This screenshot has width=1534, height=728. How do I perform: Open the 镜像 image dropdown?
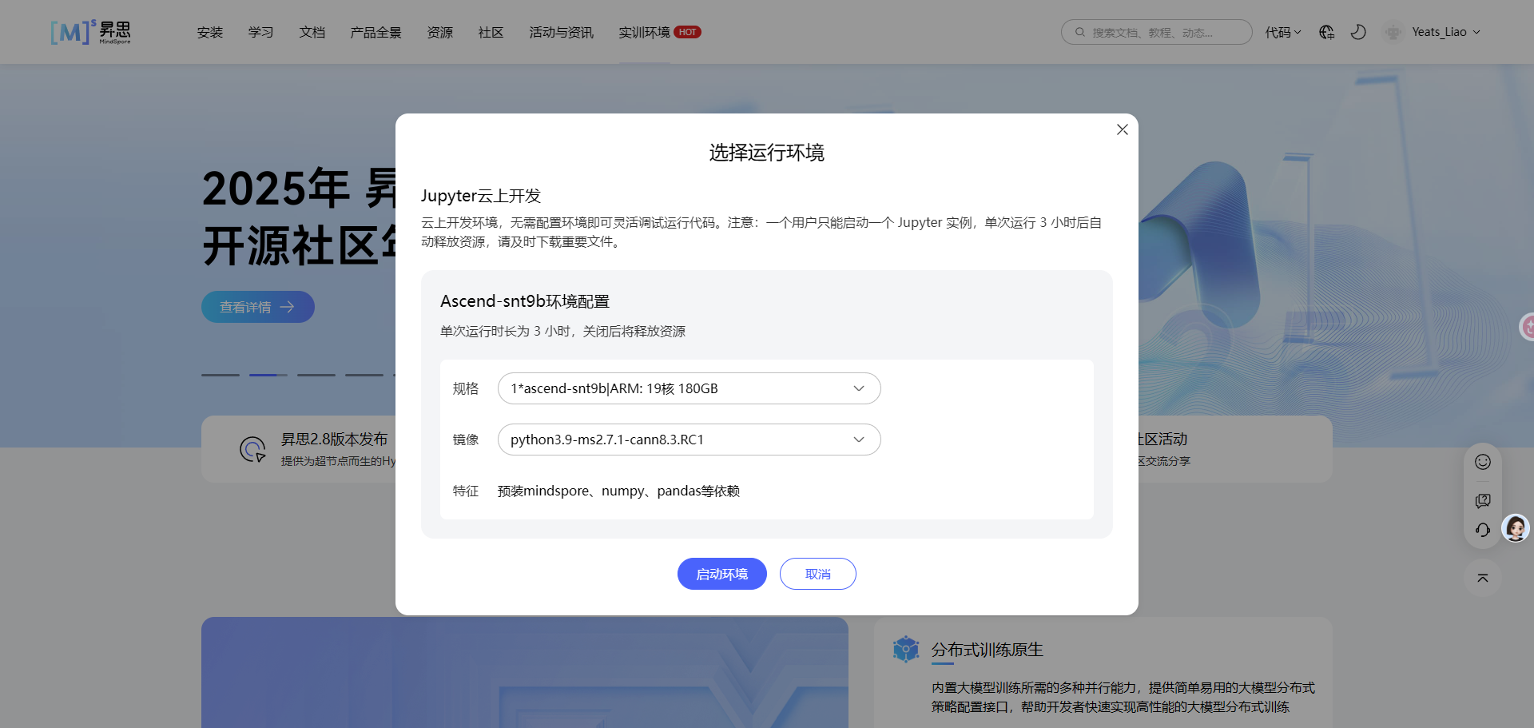690,440
